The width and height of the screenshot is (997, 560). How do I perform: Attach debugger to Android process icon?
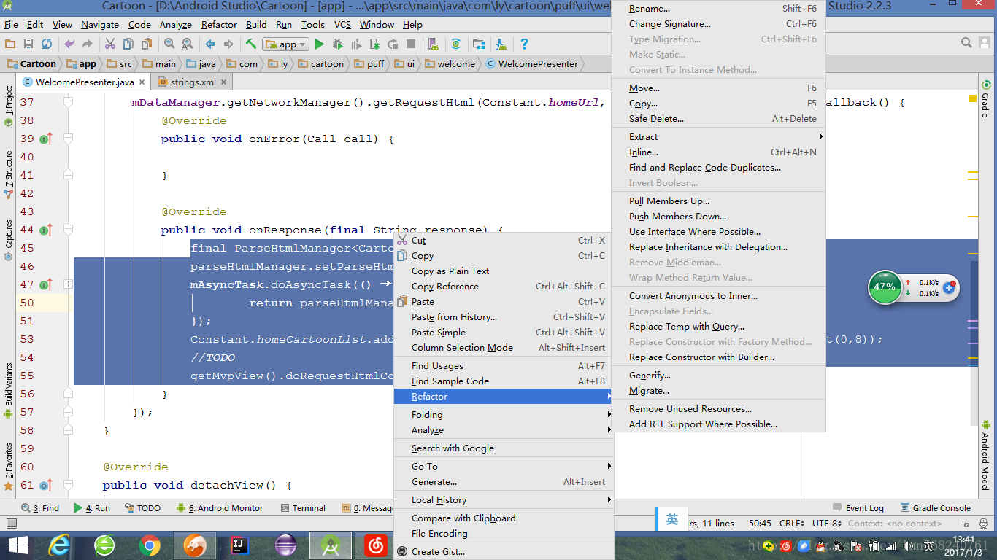point(374,44)
